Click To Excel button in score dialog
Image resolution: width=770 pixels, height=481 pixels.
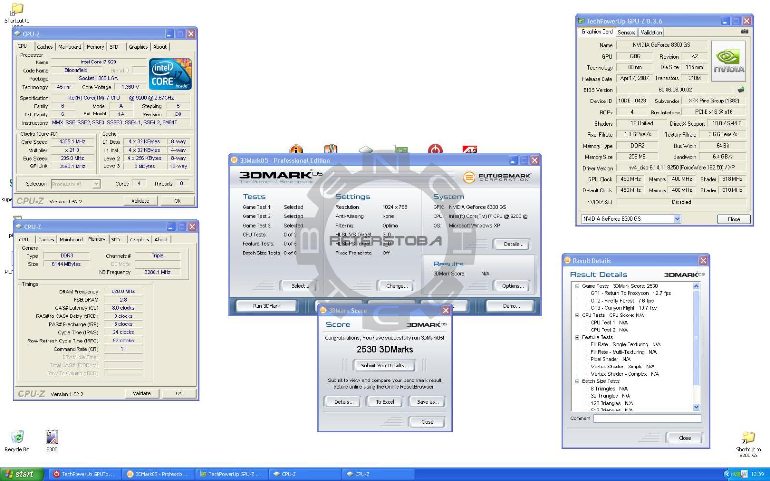pyautogui.click(x=385, y=402)
